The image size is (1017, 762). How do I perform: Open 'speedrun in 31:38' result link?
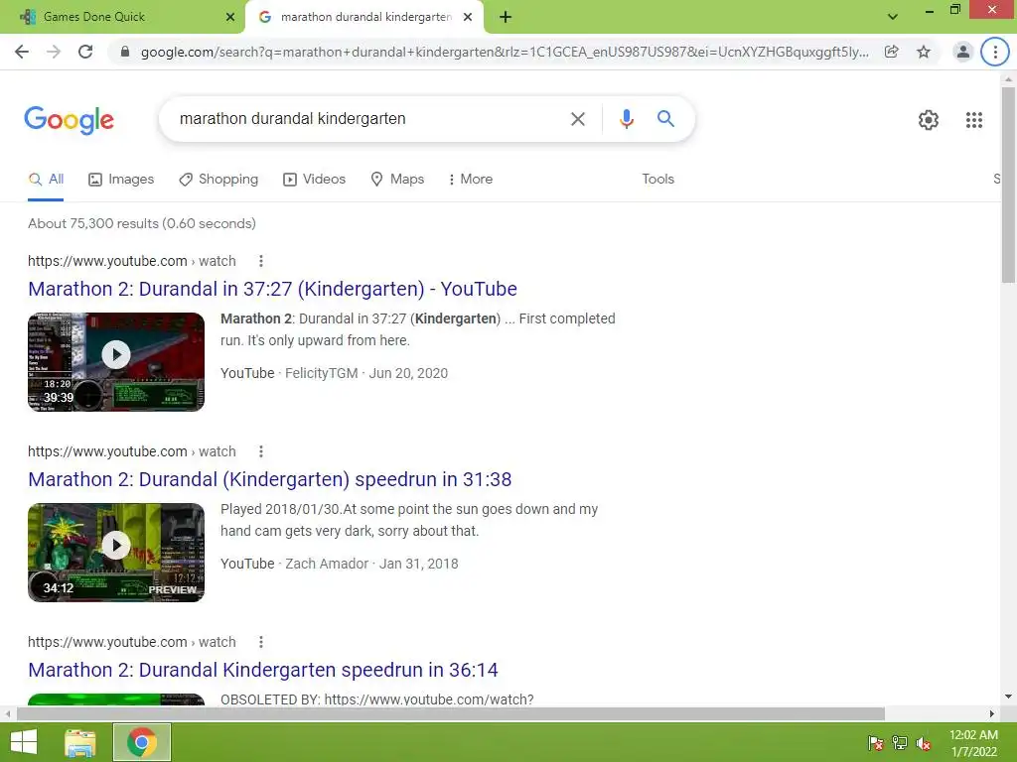point(270,479)
